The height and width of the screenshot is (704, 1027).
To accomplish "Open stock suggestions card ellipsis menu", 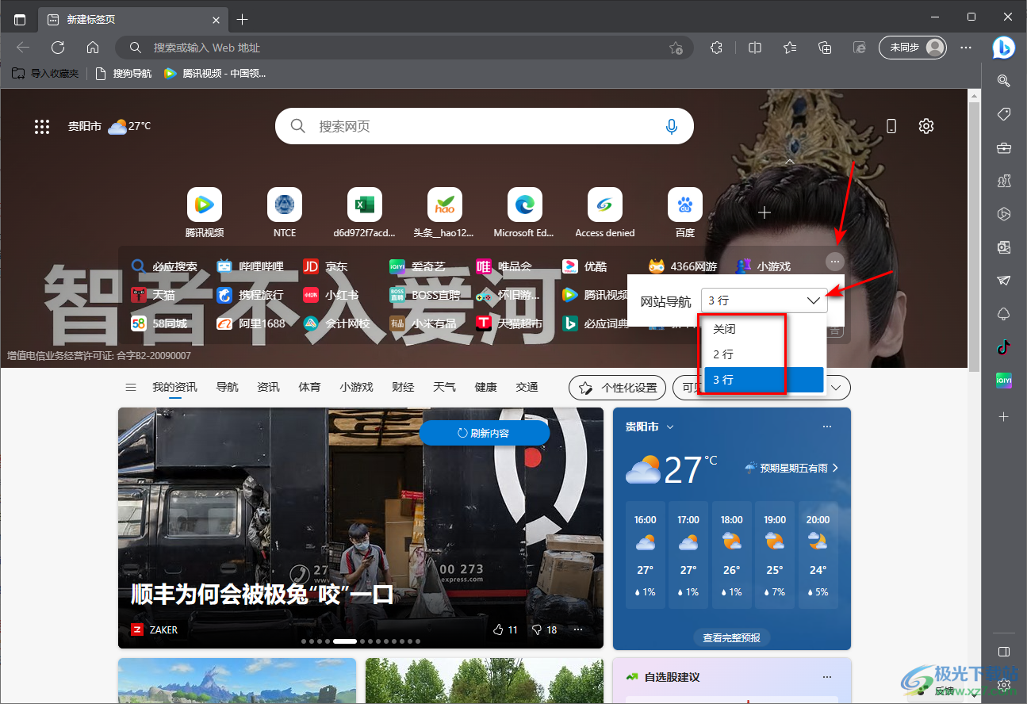I will click(827, 677).
